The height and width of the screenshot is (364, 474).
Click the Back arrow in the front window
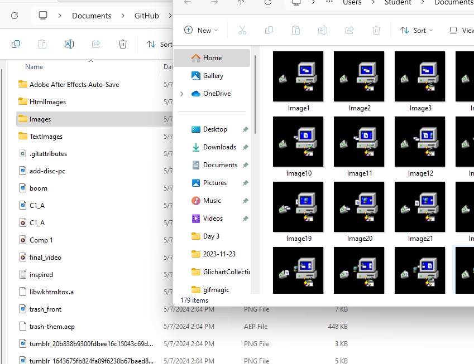tap(187, 3)
